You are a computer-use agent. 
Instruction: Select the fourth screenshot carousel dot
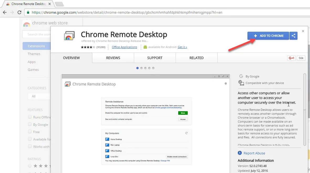[149, 68]
